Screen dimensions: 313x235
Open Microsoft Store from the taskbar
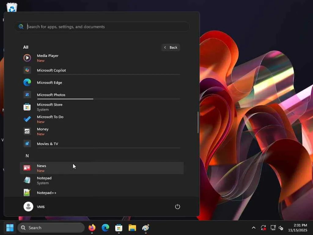coord(119,228)
